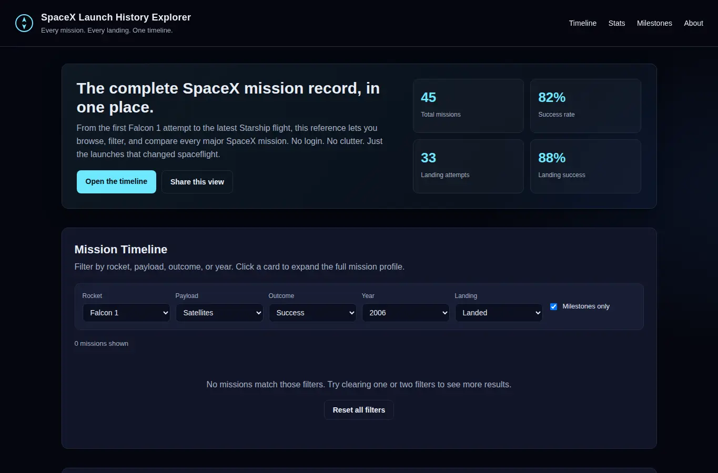Click the 'Milestones only' label text

pyautogui.click(x=586, y=306)
